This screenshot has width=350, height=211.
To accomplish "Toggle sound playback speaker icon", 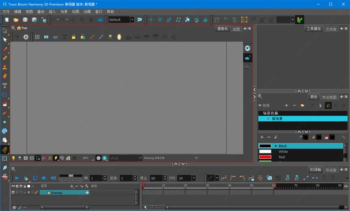I will [x=44, y=178].
